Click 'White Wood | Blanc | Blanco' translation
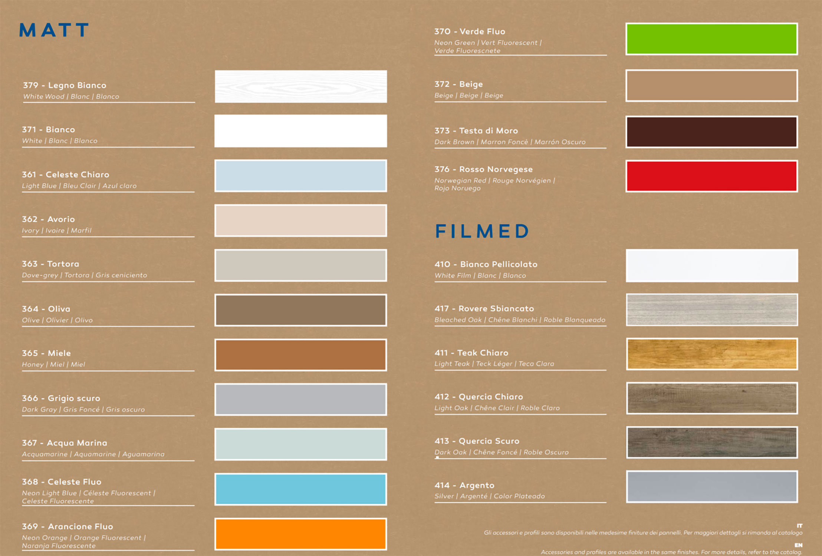The width and height of the screenshot is (822, 556). 71,96
